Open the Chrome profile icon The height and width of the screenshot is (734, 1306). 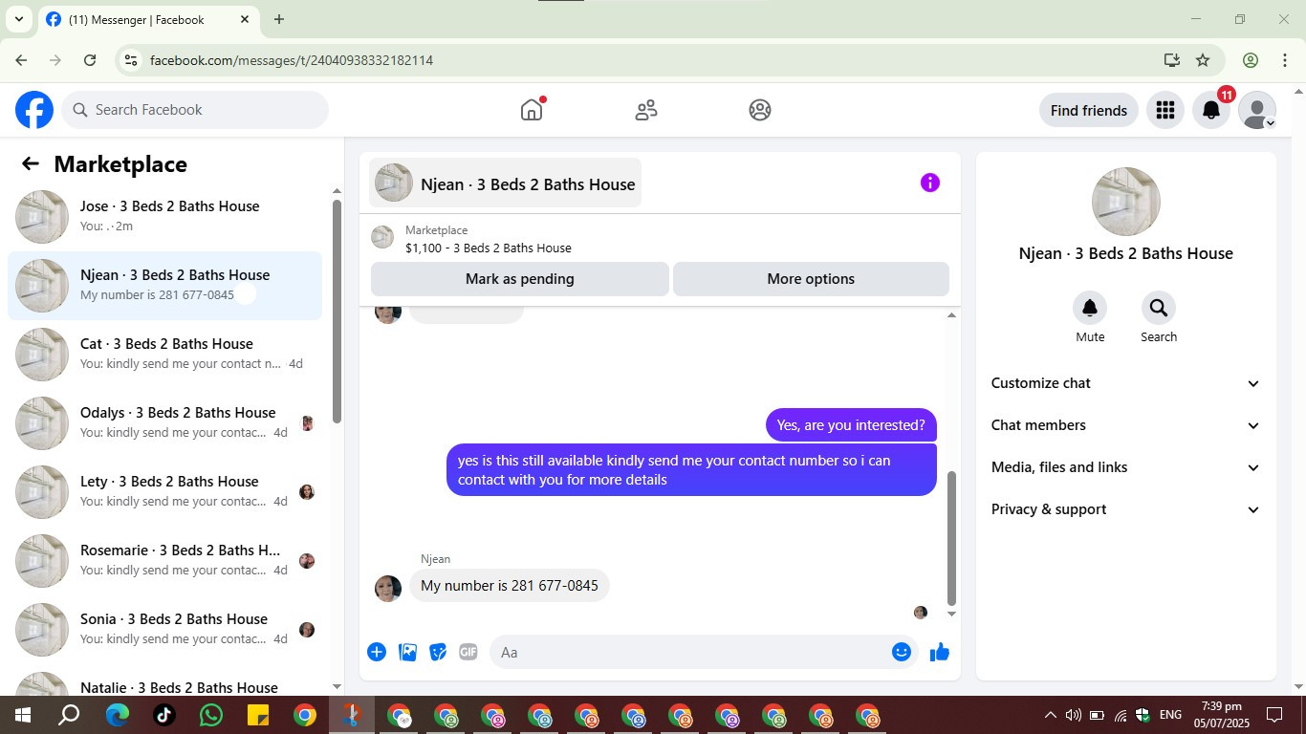(x=1251, y=60)
